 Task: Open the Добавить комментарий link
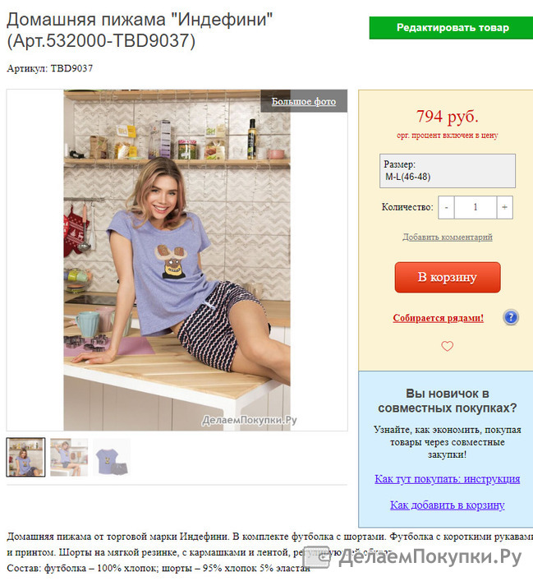click(448, 237)
